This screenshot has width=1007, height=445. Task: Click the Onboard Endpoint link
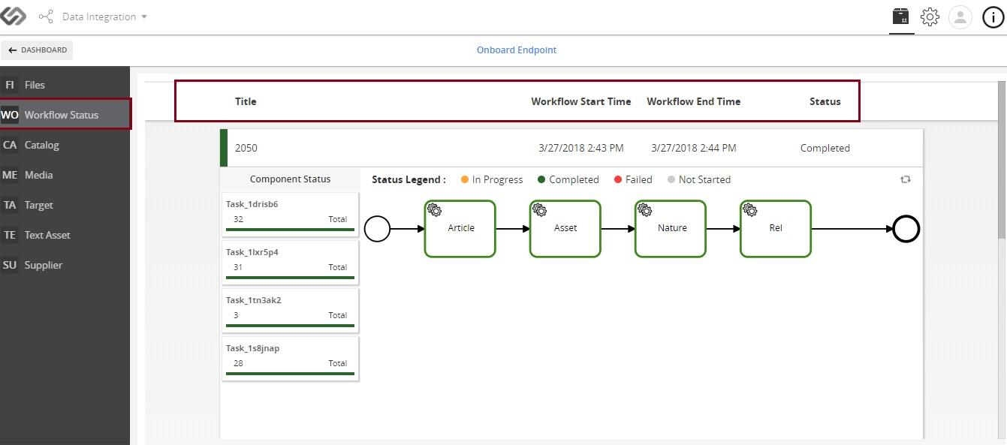click(x=517, y=50)
